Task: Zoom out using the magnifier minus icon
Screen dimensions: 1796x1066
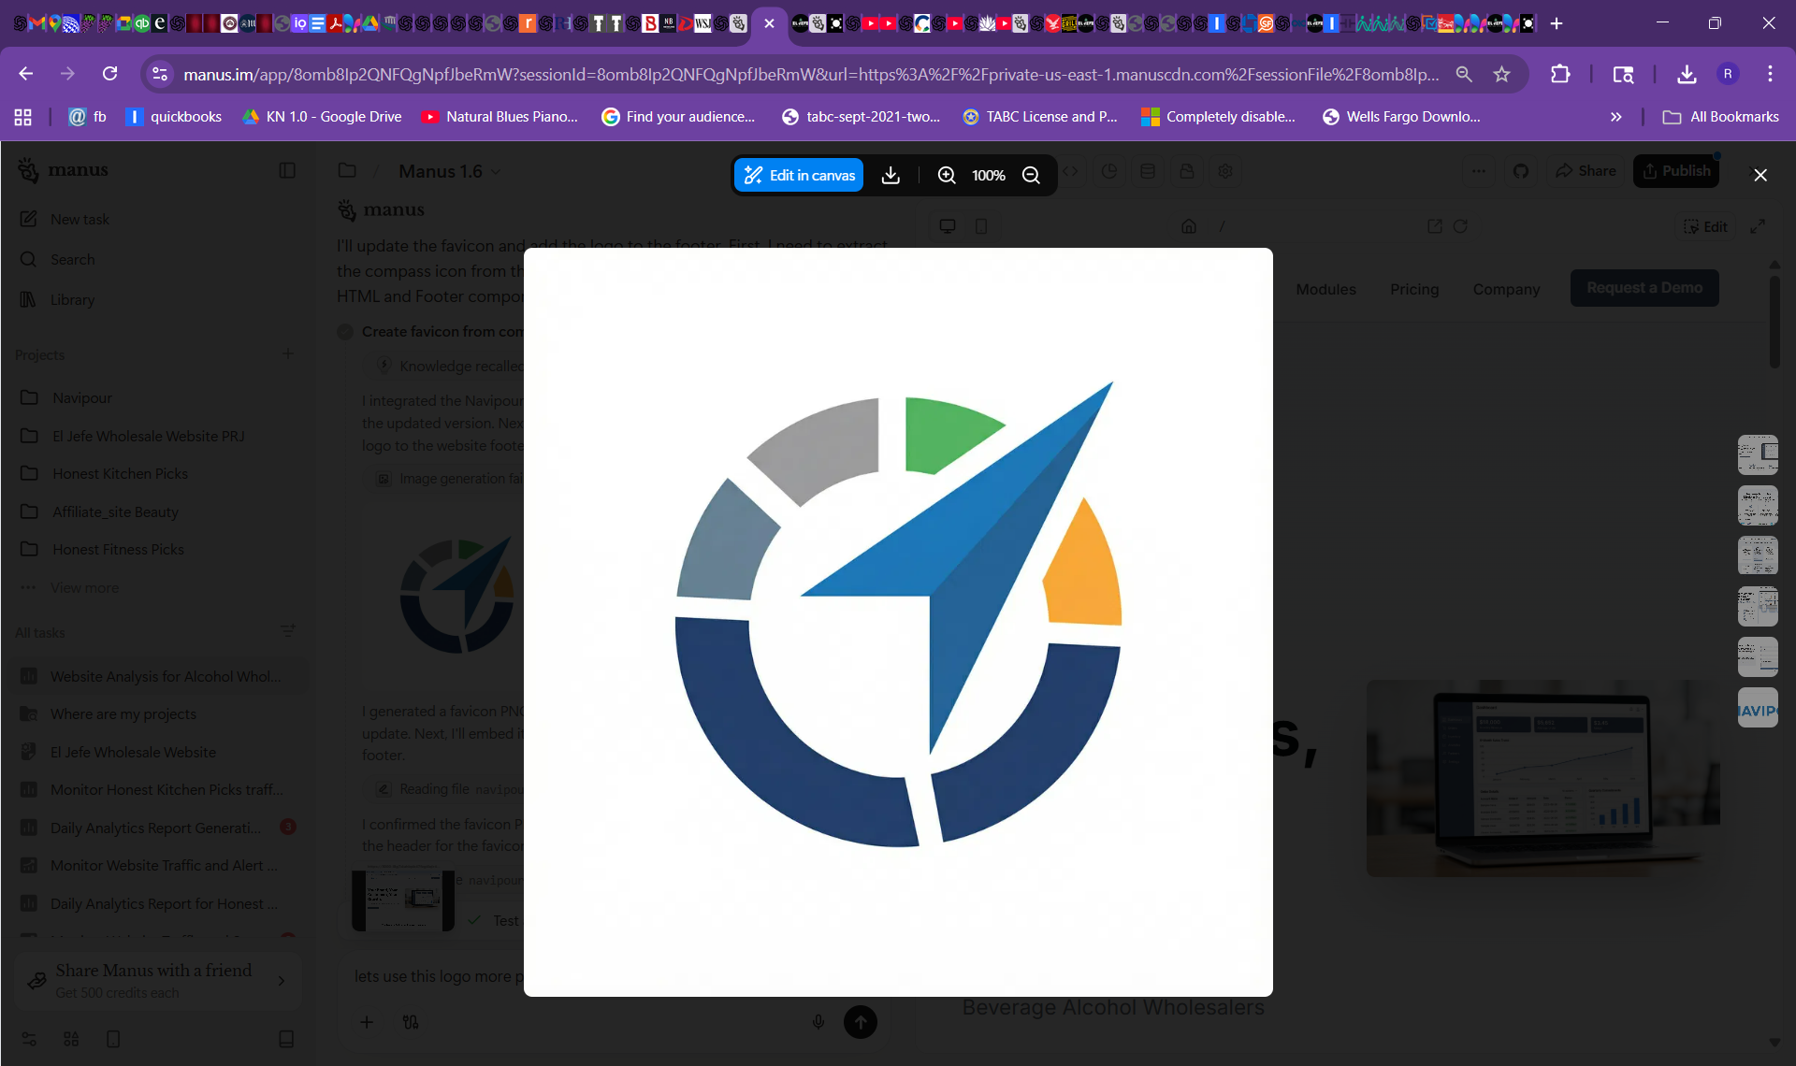Action: tap(1031, 175)
